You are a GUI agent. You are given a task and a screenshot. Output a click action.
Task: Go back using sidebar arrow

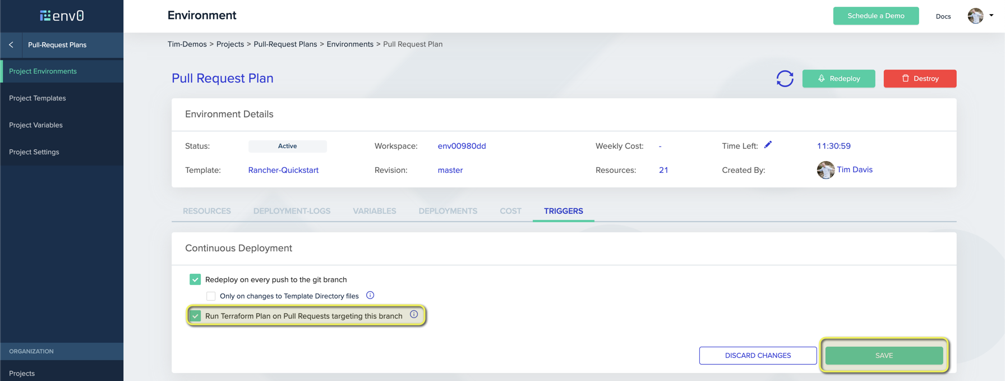tap(11, 45)
